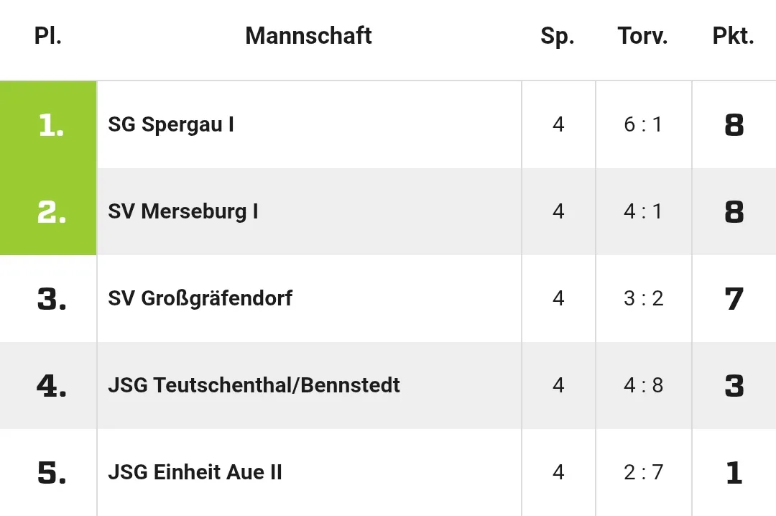Click the Mannschaft column header
This screenshot has height=516, width=776.
coord(308,36)
